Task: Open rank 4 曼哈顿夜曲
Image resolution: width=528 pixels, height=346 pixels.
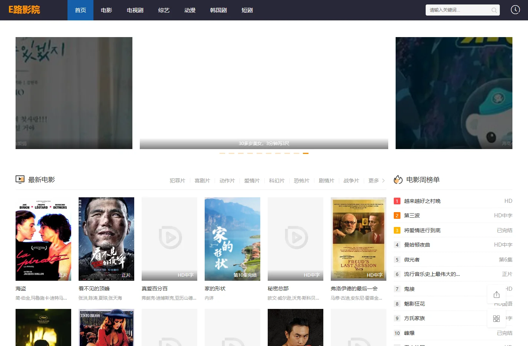Action: [x=417, y=245]
